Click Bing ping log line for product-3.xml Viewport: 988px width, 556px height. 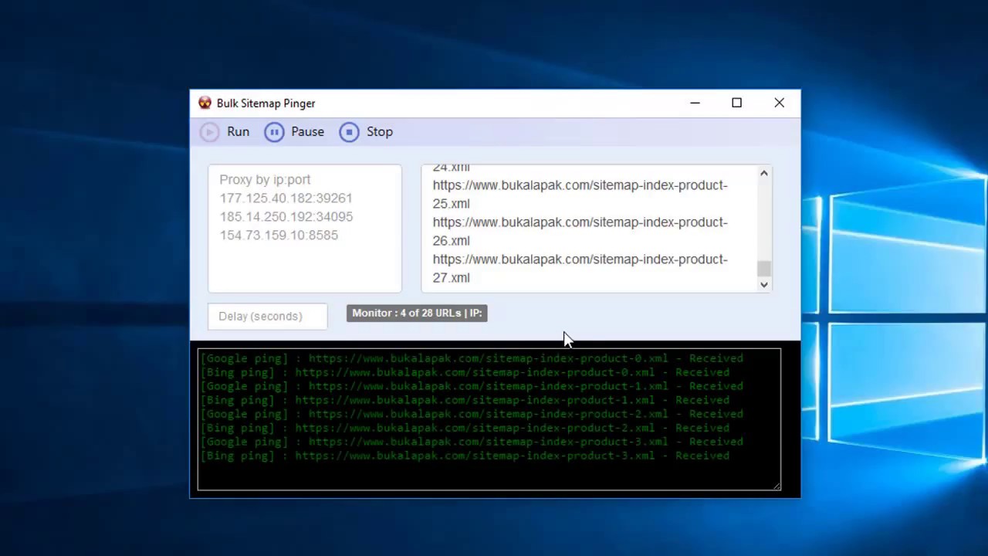[x=465, y=456]
